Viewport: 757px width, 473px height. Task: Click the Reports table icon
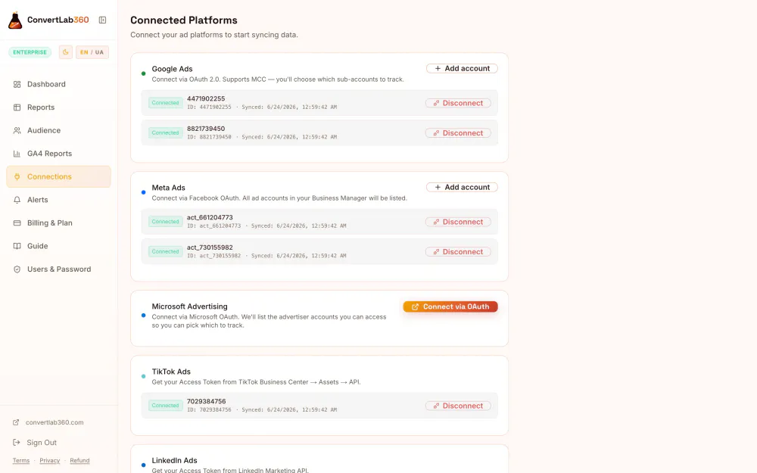click(17, 107)
